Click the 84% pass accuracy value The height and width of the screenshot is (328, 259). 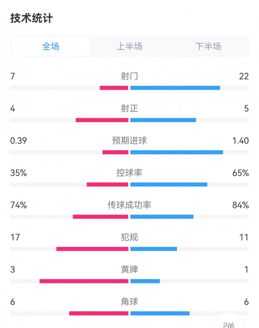pos(240,205)
